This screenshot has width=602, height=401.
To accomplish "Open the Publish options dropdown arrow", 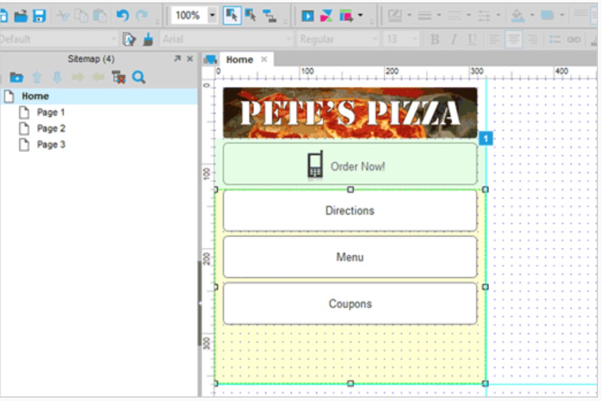I will pos(361,16).
